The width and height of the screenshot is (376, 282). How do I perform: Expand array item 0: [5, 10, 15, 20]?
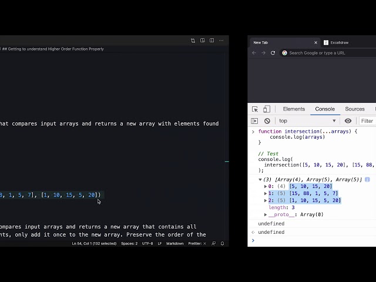[x=266, y=186]
